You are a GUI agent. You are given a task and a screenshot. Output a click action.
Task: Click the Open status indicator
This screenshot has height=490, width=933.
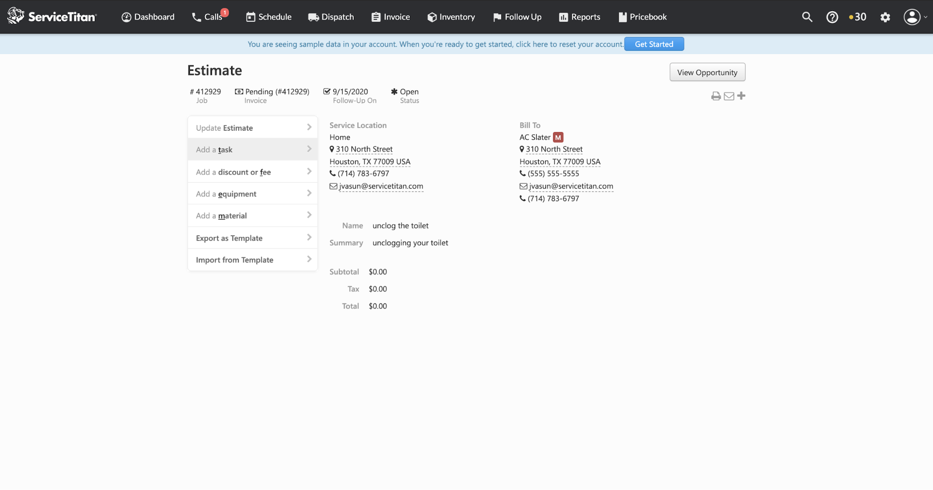tap(405, 91)
